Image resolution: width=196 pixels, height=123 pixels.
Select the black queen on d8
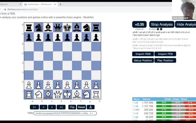(x=58, y=27)
